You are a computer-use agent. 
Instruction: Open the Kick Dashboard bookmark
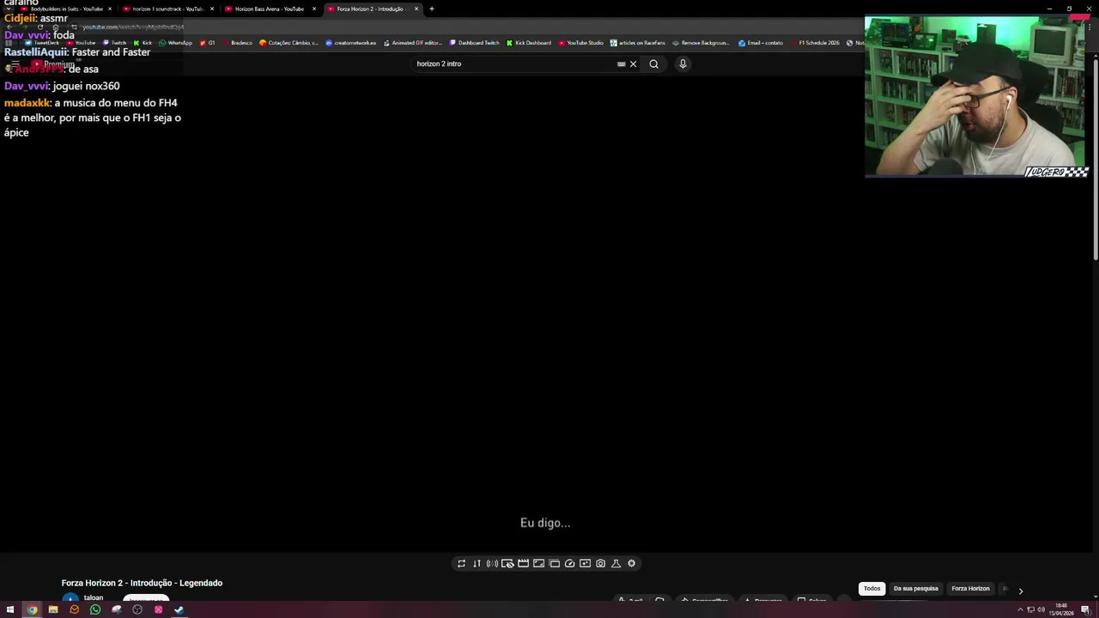529,43
